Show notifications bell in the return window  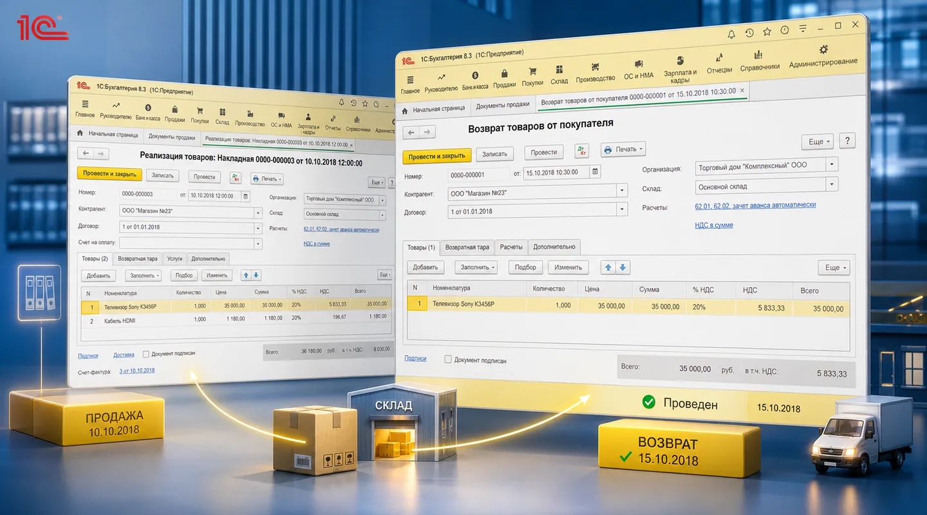click(731, 34)
